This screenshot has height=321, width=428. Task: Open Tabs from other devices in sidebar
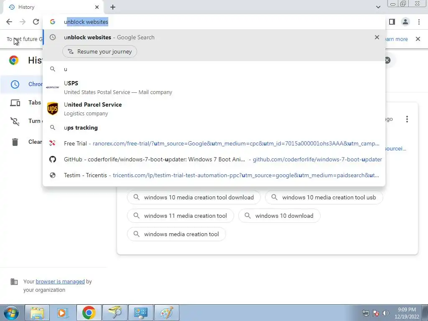pyautogui.click(x=22, y=103)
